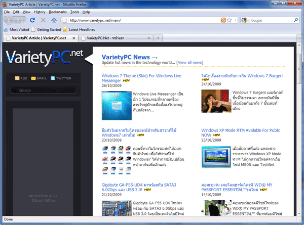Open the Help menu

(86, 12)
